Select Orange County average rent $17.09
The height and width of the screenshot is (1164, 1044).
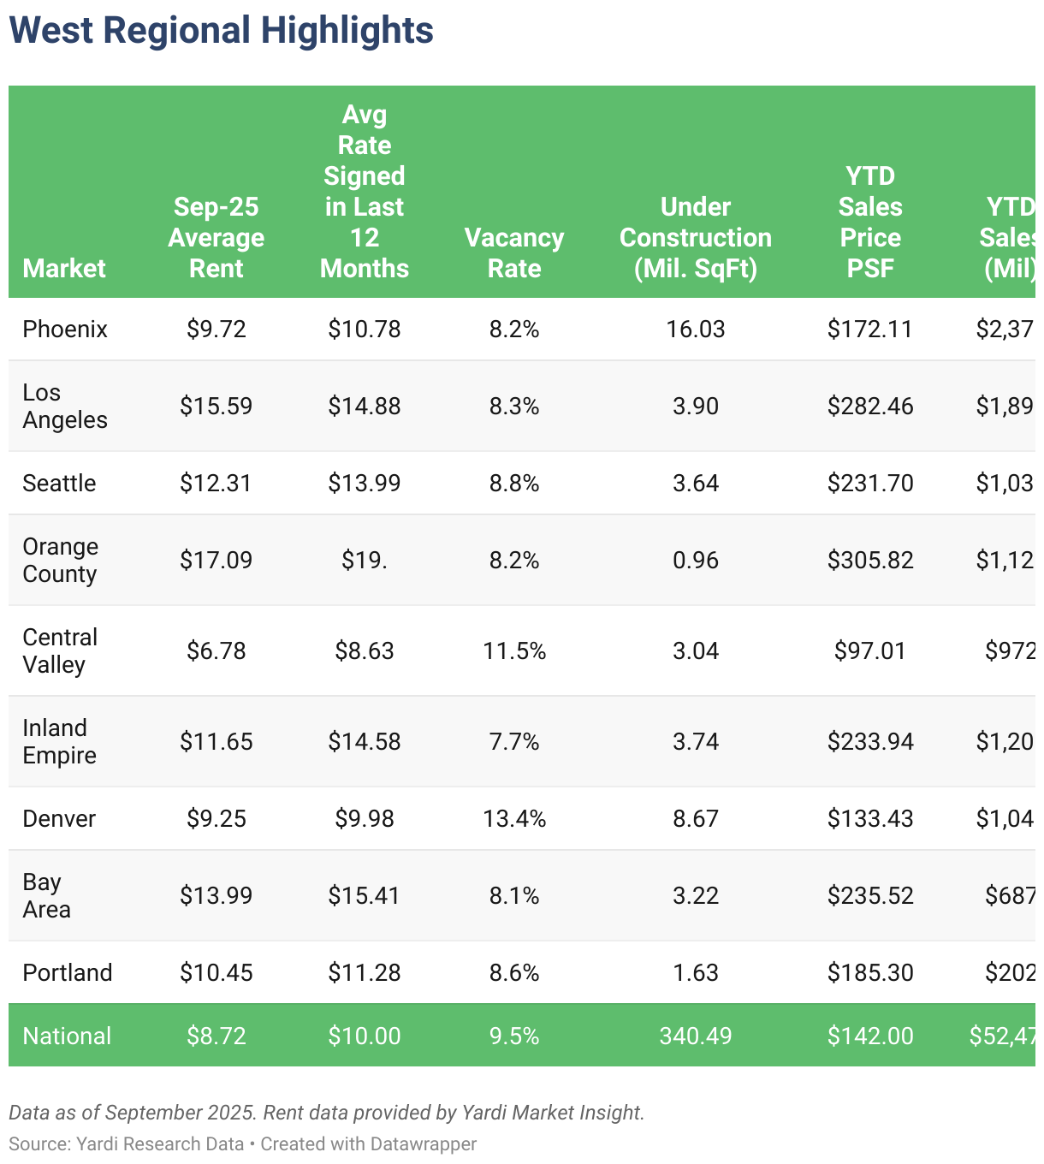click(217, 560)
